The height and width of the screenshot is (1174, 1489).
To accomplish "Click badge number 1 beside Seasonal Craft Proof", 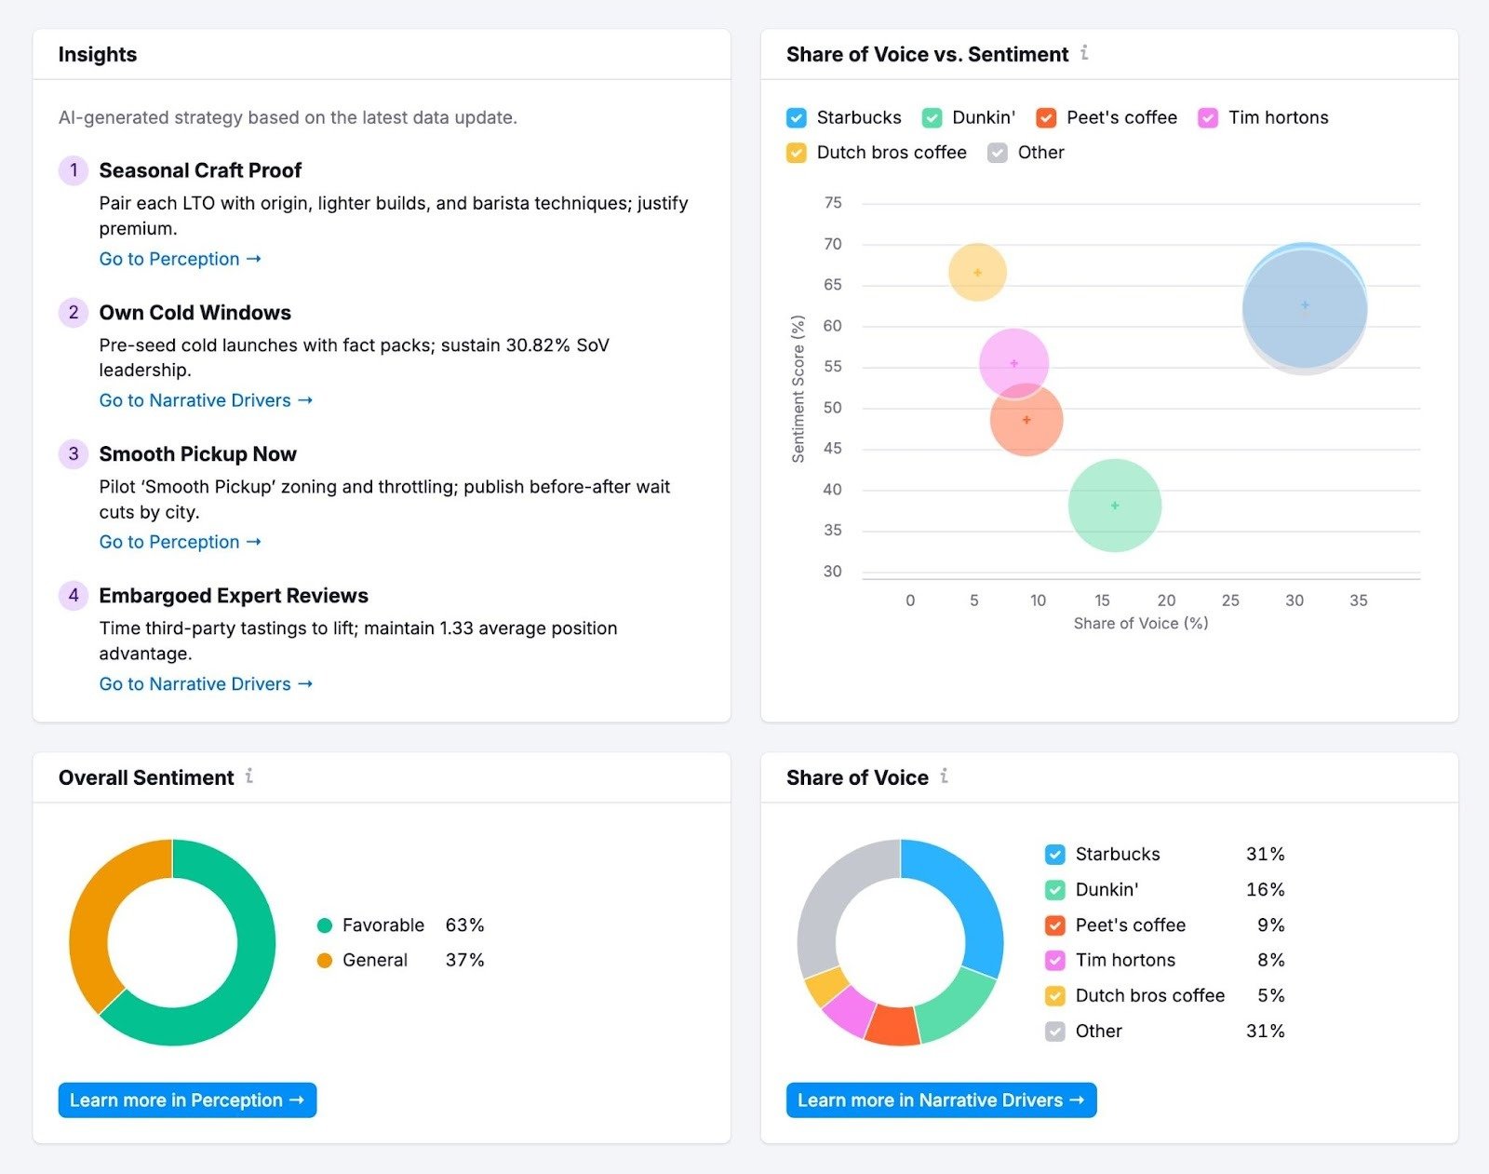I will [73, 170].
